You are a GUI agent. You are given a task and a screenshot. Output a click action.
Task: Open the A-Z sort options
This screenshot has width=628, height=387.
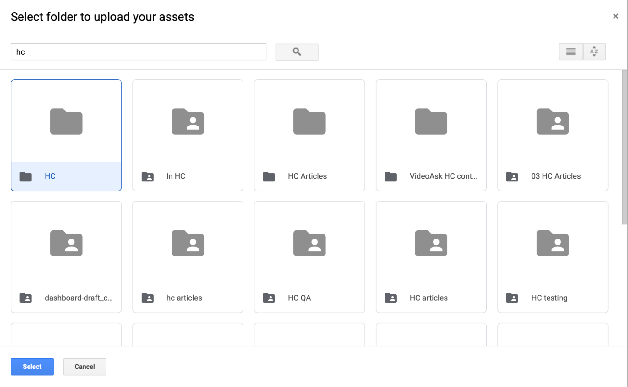pyautogui.click(x=594, y=52)
